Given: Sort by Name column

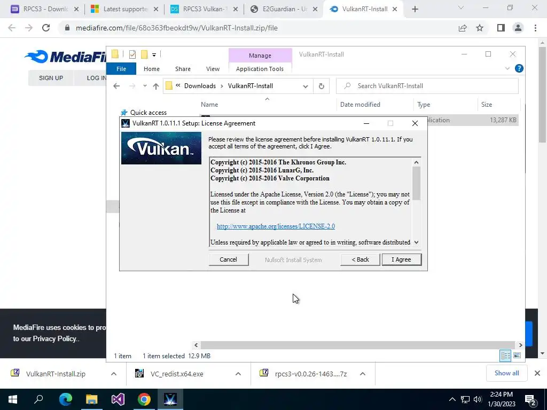Looking at the screenshot, I should [209, 104].
